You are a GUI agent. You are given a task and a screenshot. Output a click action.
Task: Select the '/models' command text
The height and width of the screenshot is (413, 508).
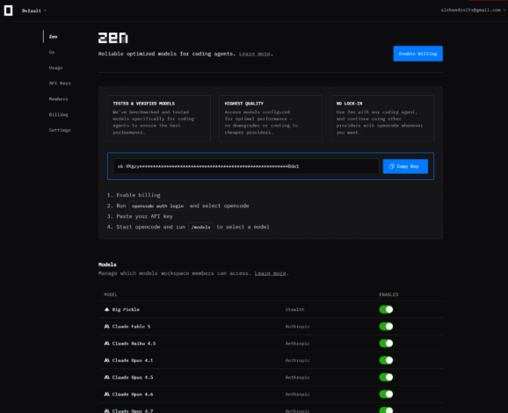(200, 227)
